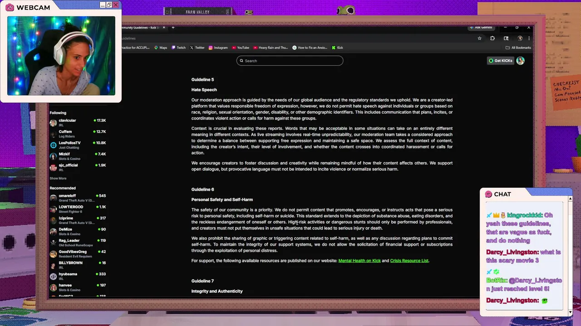581x326 pixels.
Task: Click the Hate Speech heading
Action: (204, 90)
